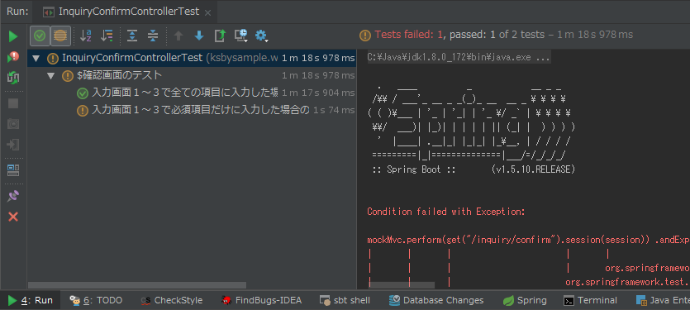Image resolution: width=690 pixels, height=310 pixels.
Task: Expand all test nodes
Action: [x=132, y=36]
